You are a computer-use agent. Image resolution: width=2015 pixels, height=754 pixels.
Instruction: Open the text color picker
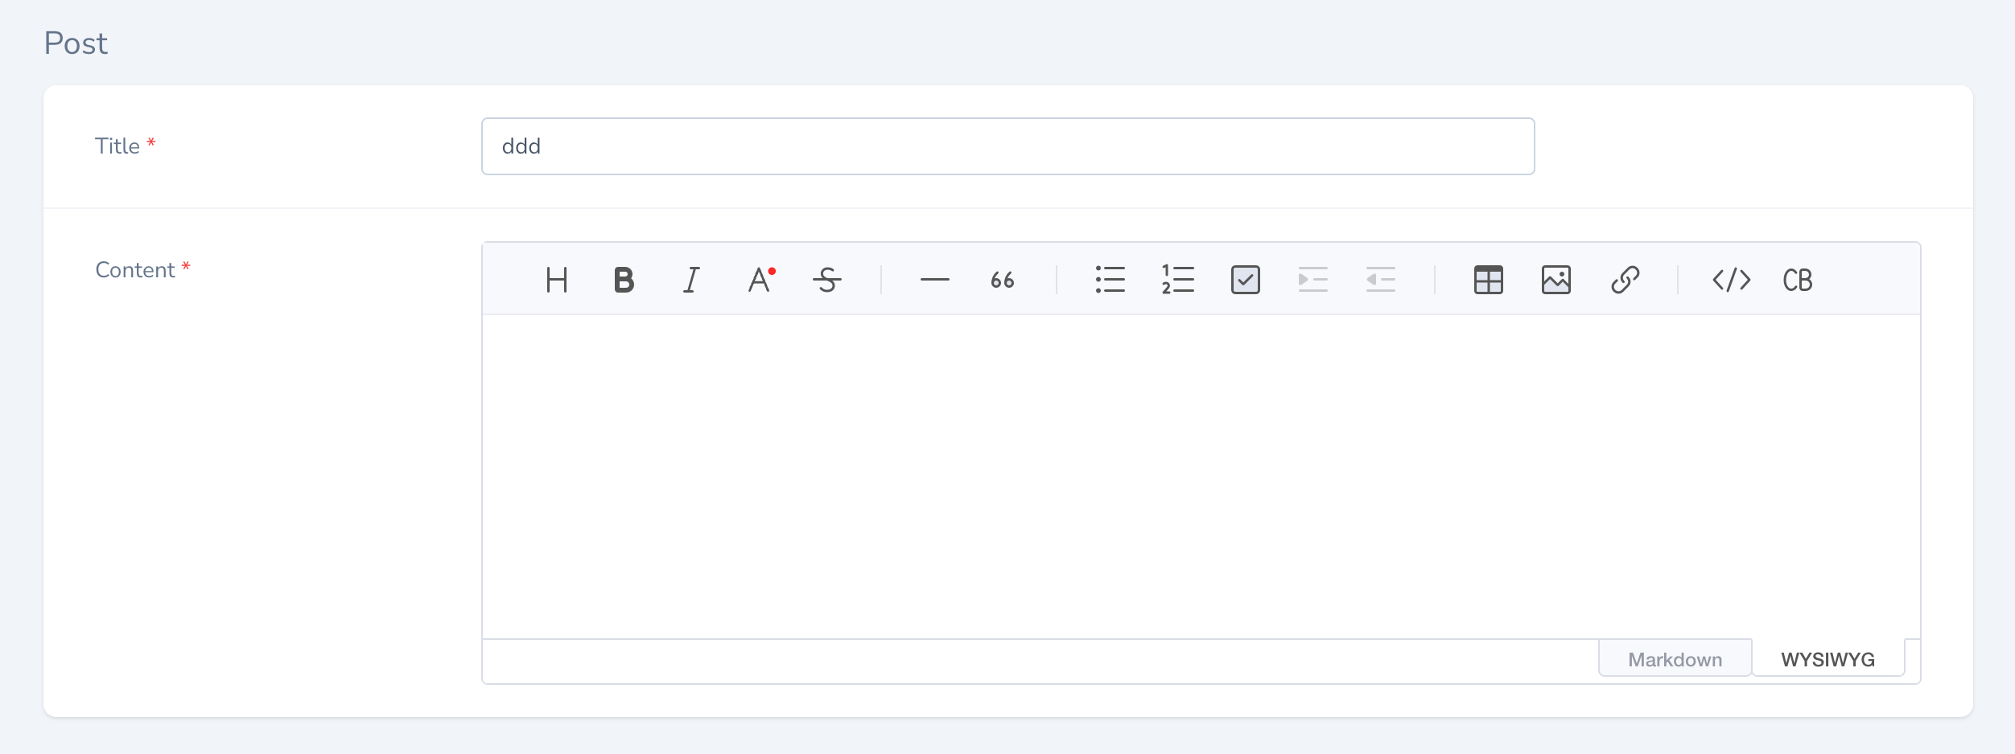[x=760, y=280]
